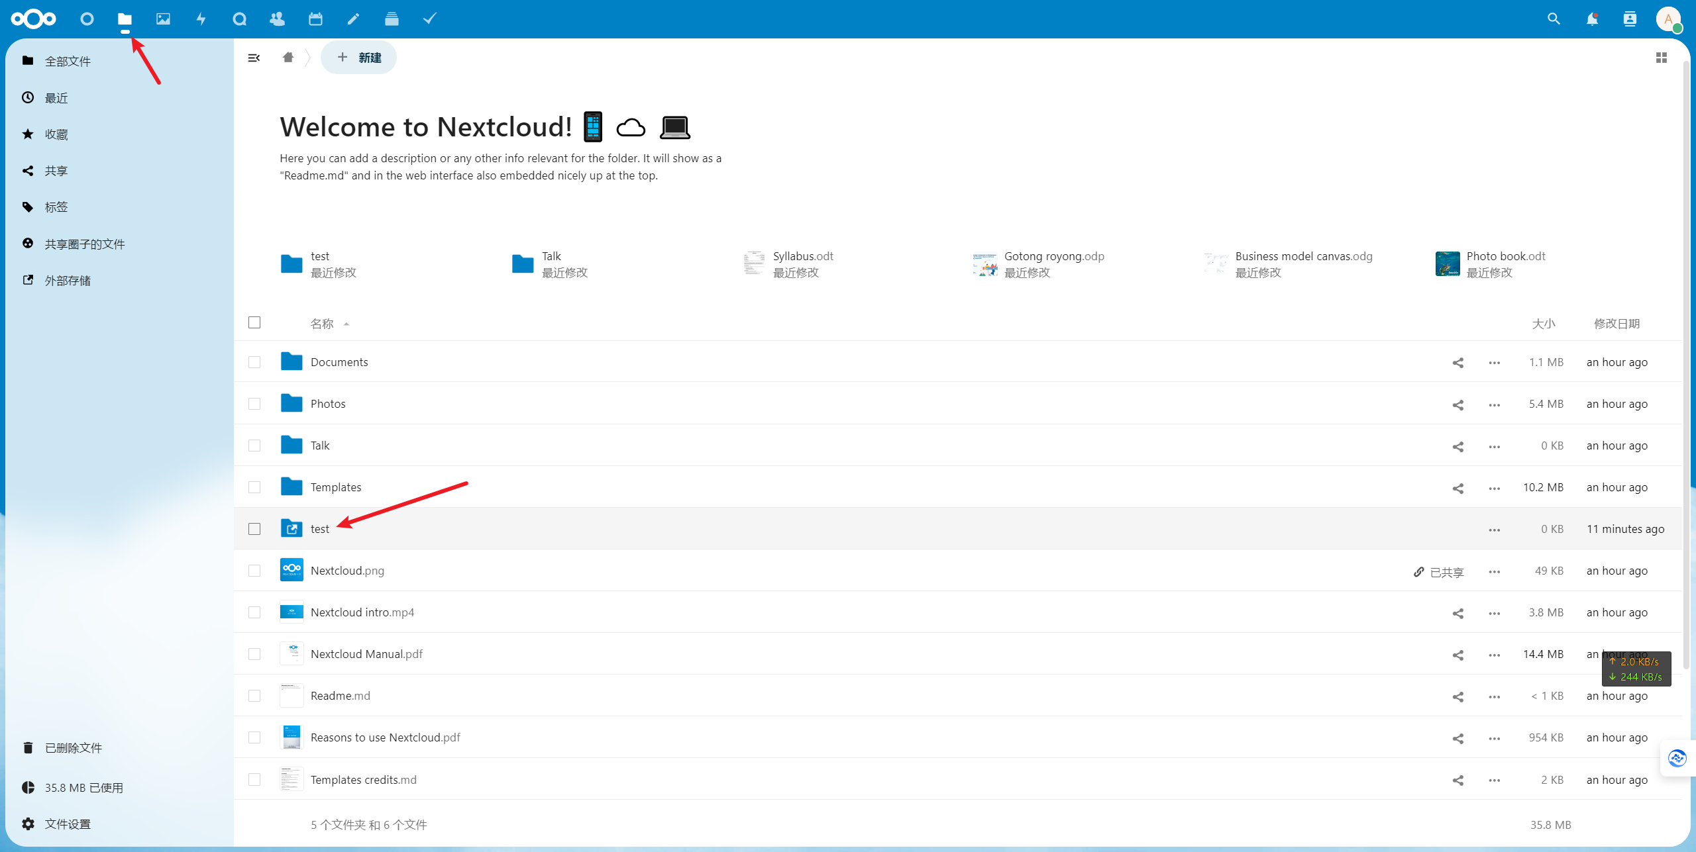Open the Nextcloud intro.mp4 file
This screenshot has height=852, width=1696.
(362, 612)
